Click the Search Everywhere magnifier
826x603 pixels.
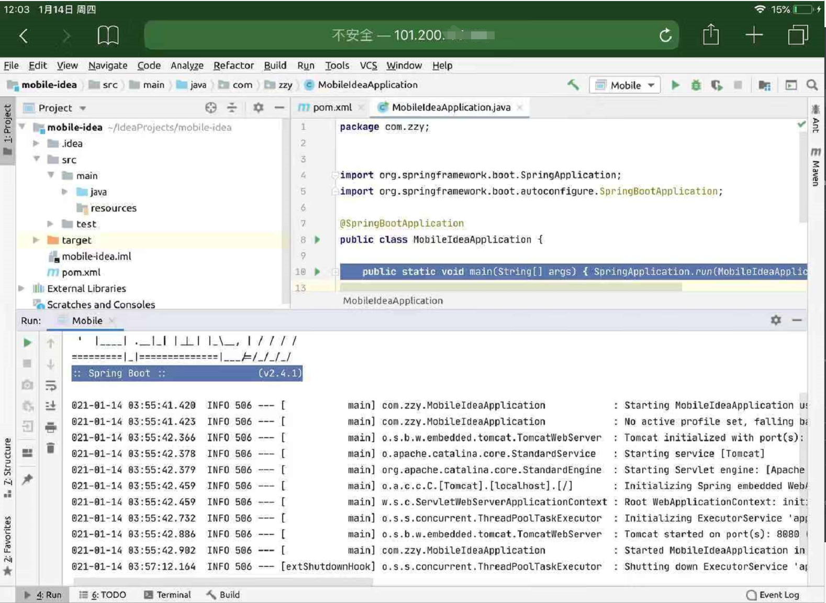click(812, 85)
